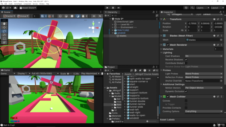The image size is (226, 127).
Task: Open Motion Vectors dropdown
Action: tap(204, 88)
